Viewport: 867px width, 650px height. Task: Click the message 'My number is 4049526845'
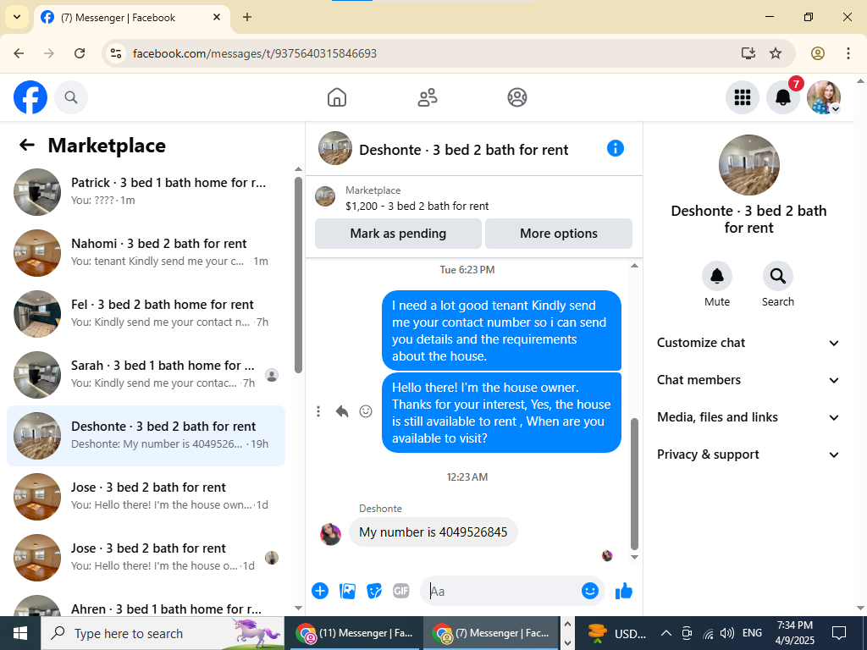[433, 532]
